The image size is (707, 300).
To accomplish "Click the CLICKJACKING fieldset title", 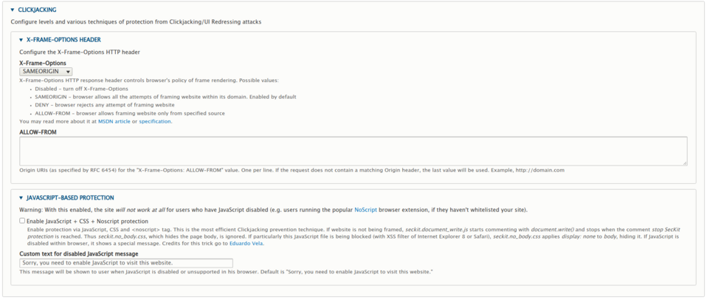I will (37, 10).
